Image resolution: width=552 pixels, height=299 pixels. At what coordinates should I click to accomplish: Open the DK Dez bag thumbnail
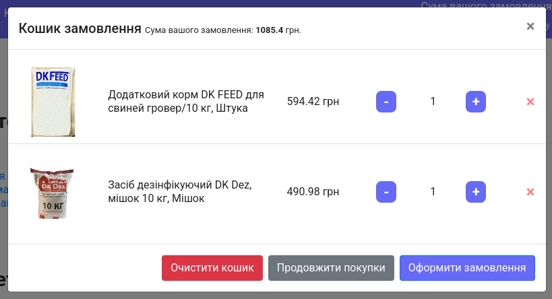pyautogui.click(x=52, y=193)
